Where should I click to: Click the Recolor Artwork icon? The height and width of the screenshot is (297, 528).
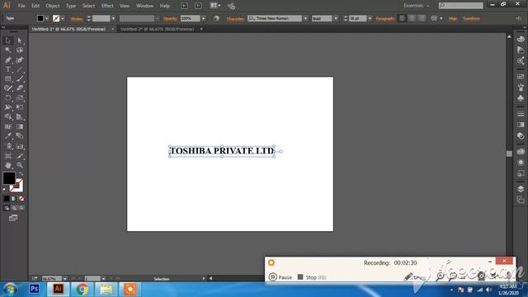pyautogui.click(x=216, y=18)
